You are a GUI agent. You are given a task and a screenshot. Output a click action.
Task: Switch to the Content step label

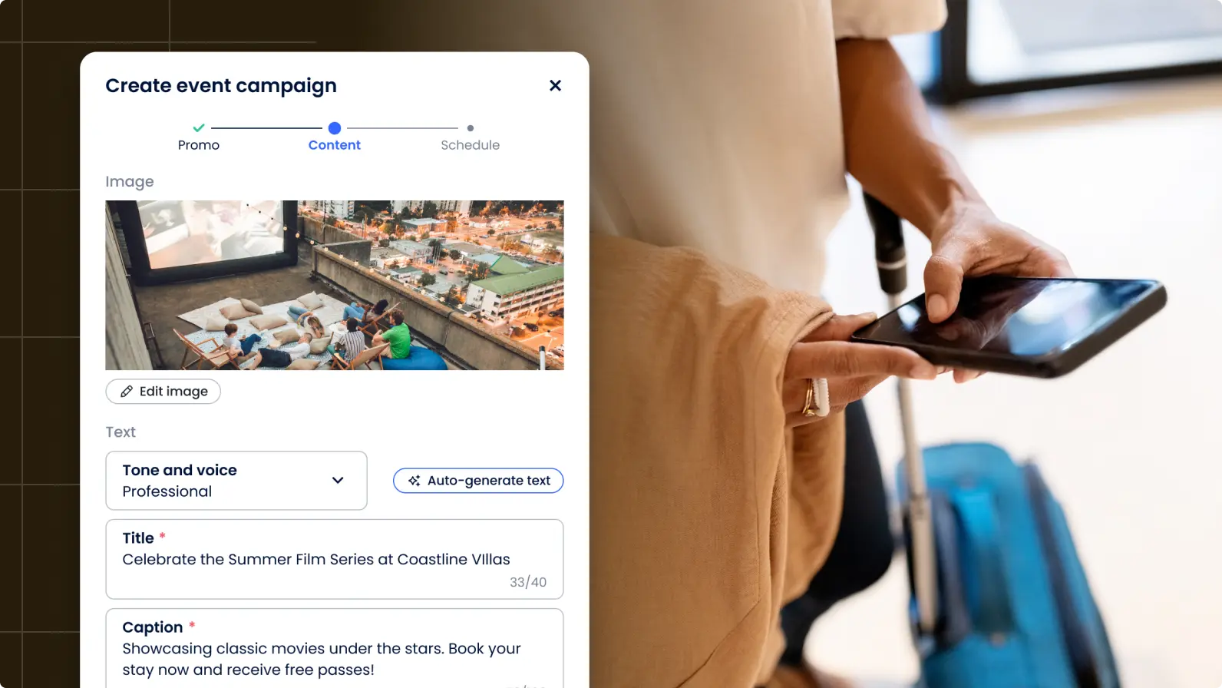point(335,145)
